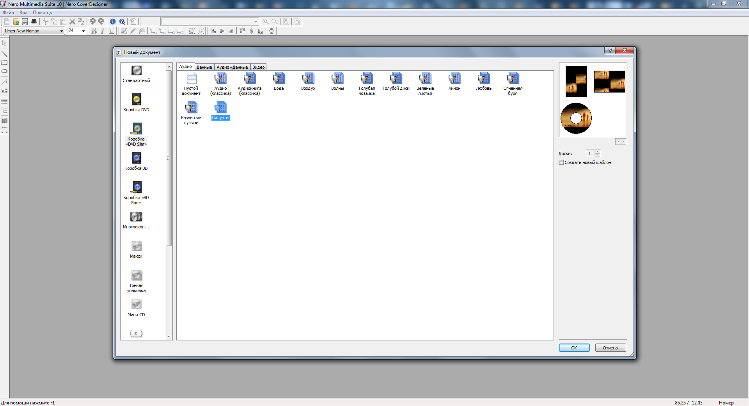Image resolution: width=749 pixels, height=406 pixels.
Task: Open the Видео tab
Action: (258, 67)
